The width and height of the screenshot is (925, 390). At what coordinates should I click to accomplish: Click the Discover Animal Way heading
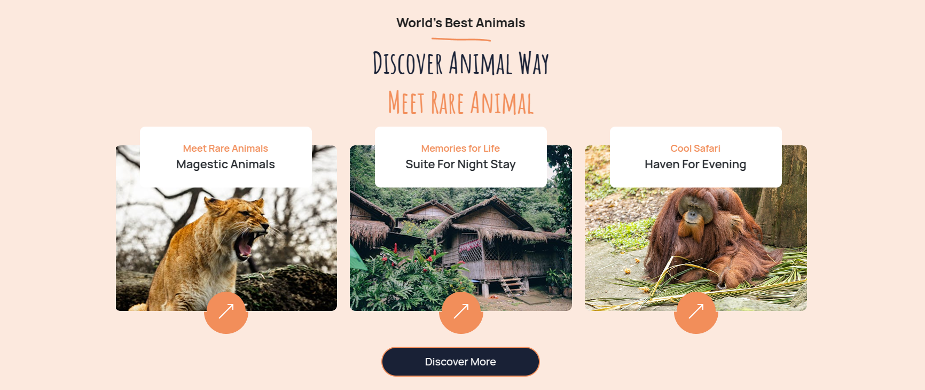coord(461,63)
